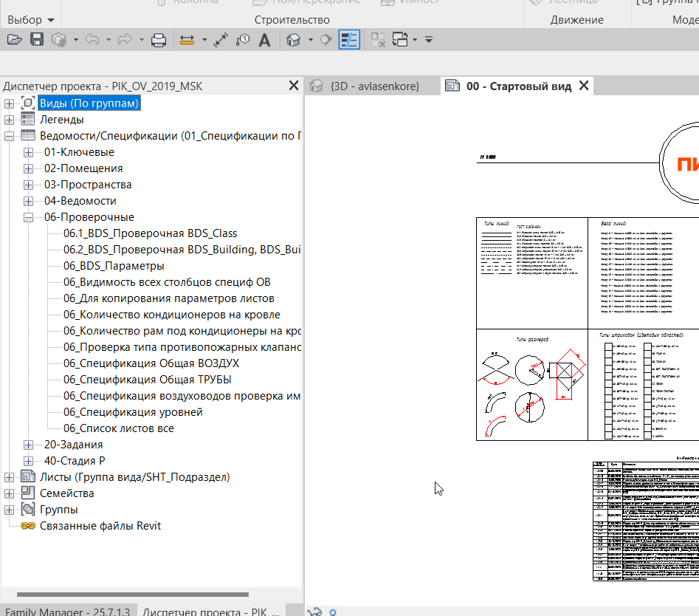Select the Text tool (A icon)
This screenshot has height=616, width=699.
click(265, 40)
